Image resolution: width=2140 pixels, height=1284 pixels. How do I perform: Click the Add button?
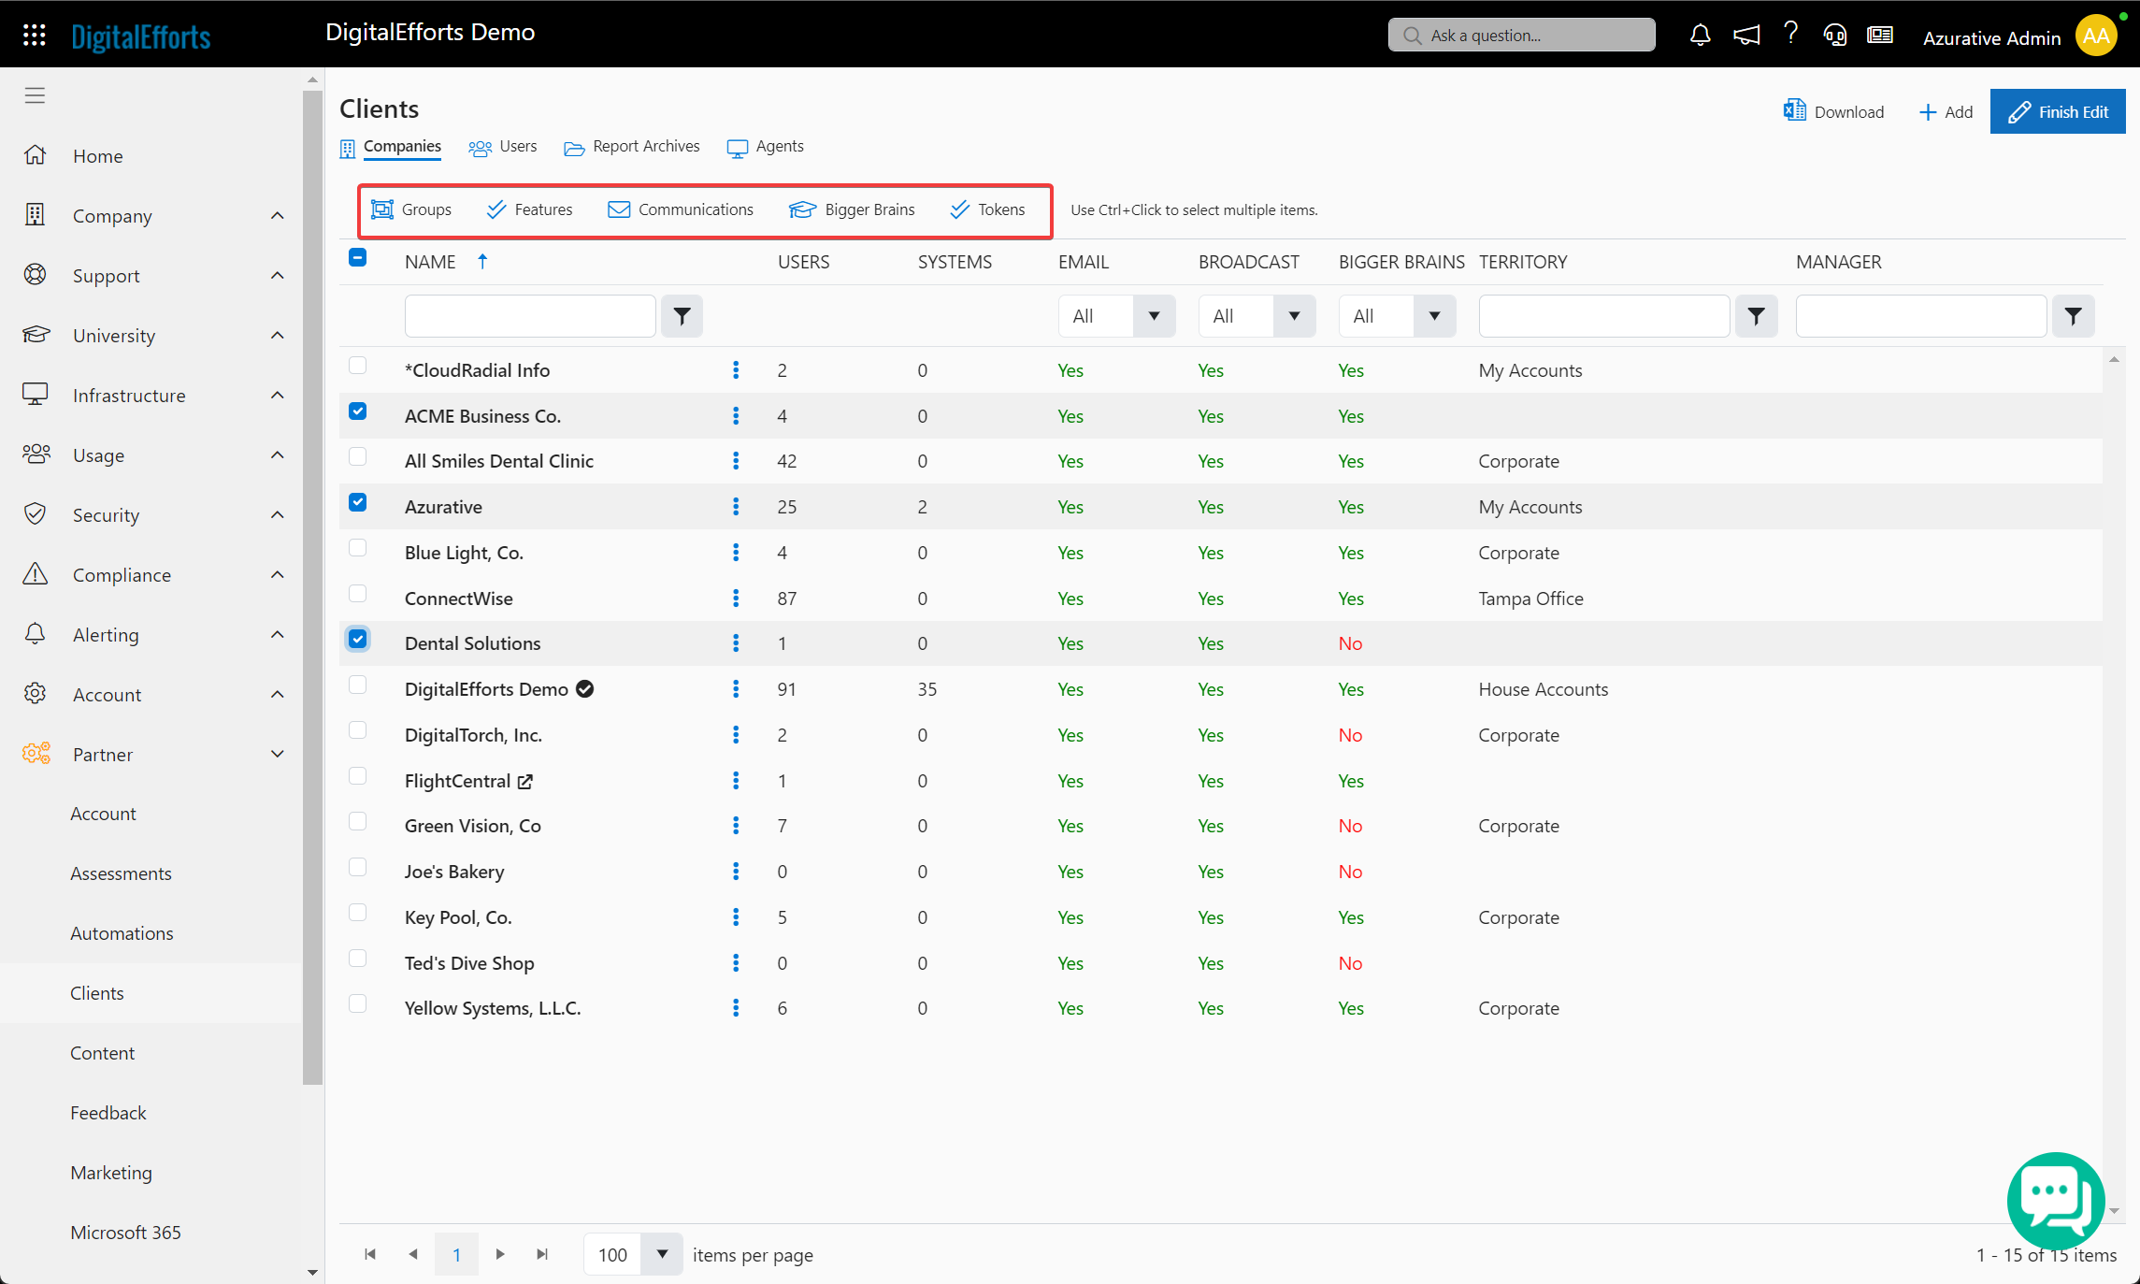pos(1946,112)
